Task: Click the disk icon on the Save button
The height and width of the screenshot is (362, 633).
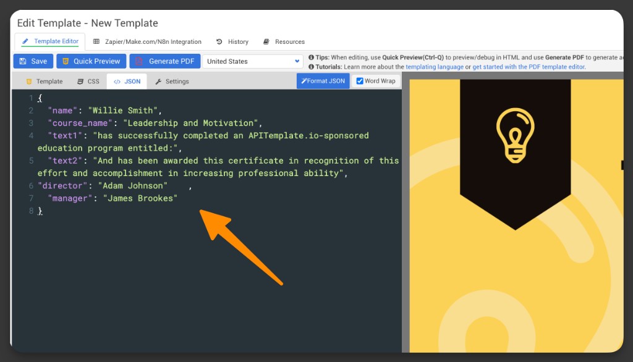Action: 23,61
